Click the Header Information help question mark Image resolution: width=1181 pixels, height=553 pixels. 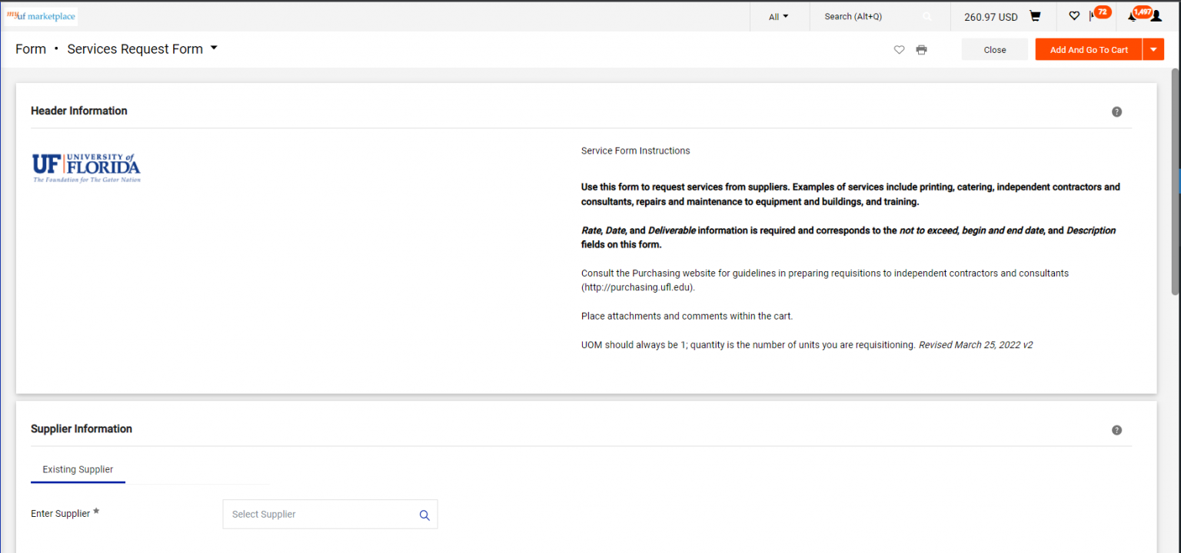tap(1116, 111)
